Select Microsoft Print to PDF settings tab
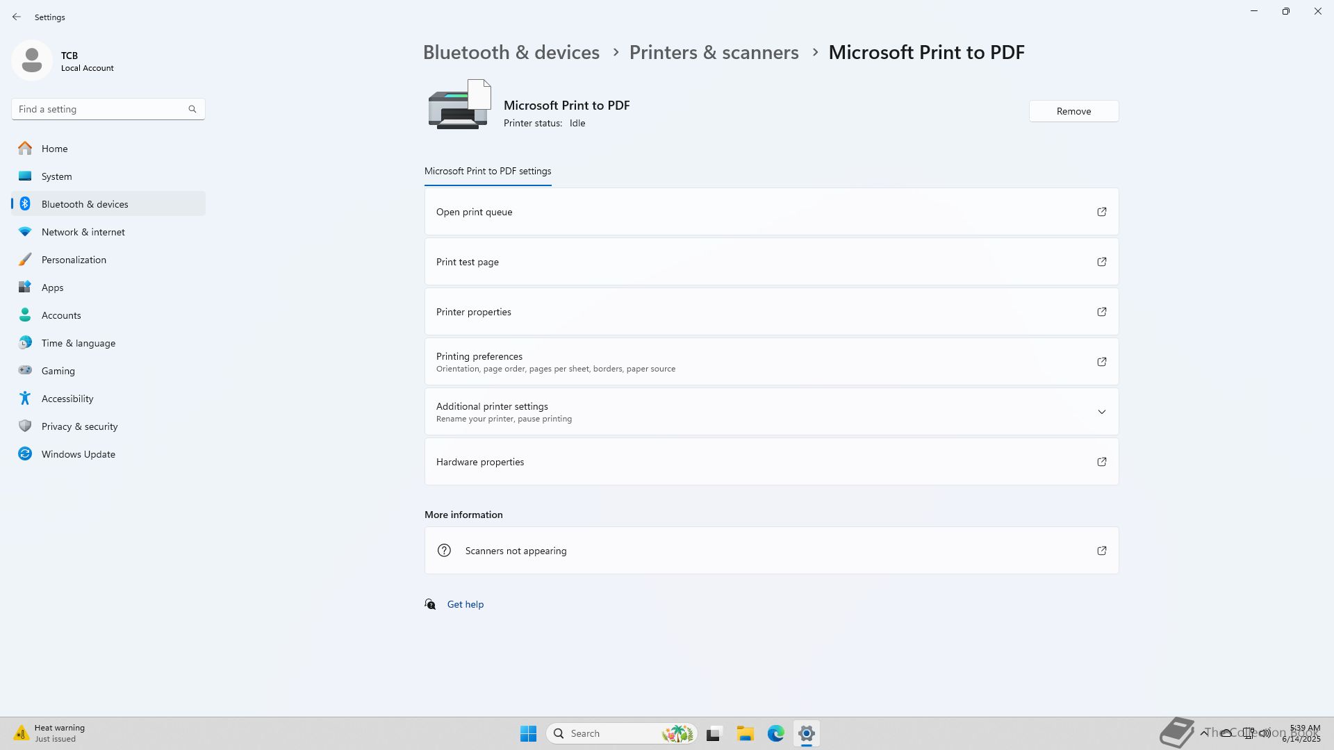Image resolution: width=1334 pixels, height=750 pixels. tap(487, 171)
